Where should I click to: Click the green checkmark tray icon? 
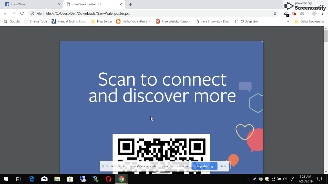click(x=261, y=179)
